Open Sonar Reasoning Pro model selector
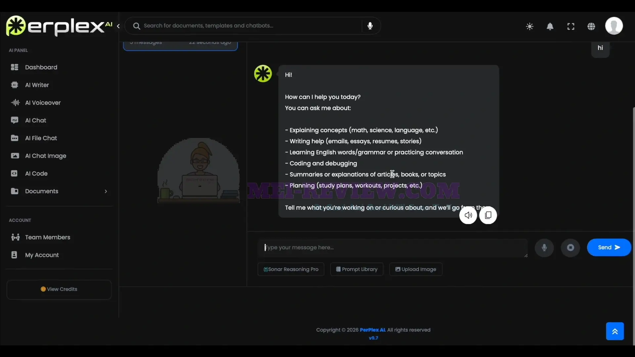The image size is (635, 357). coord(291,269)
